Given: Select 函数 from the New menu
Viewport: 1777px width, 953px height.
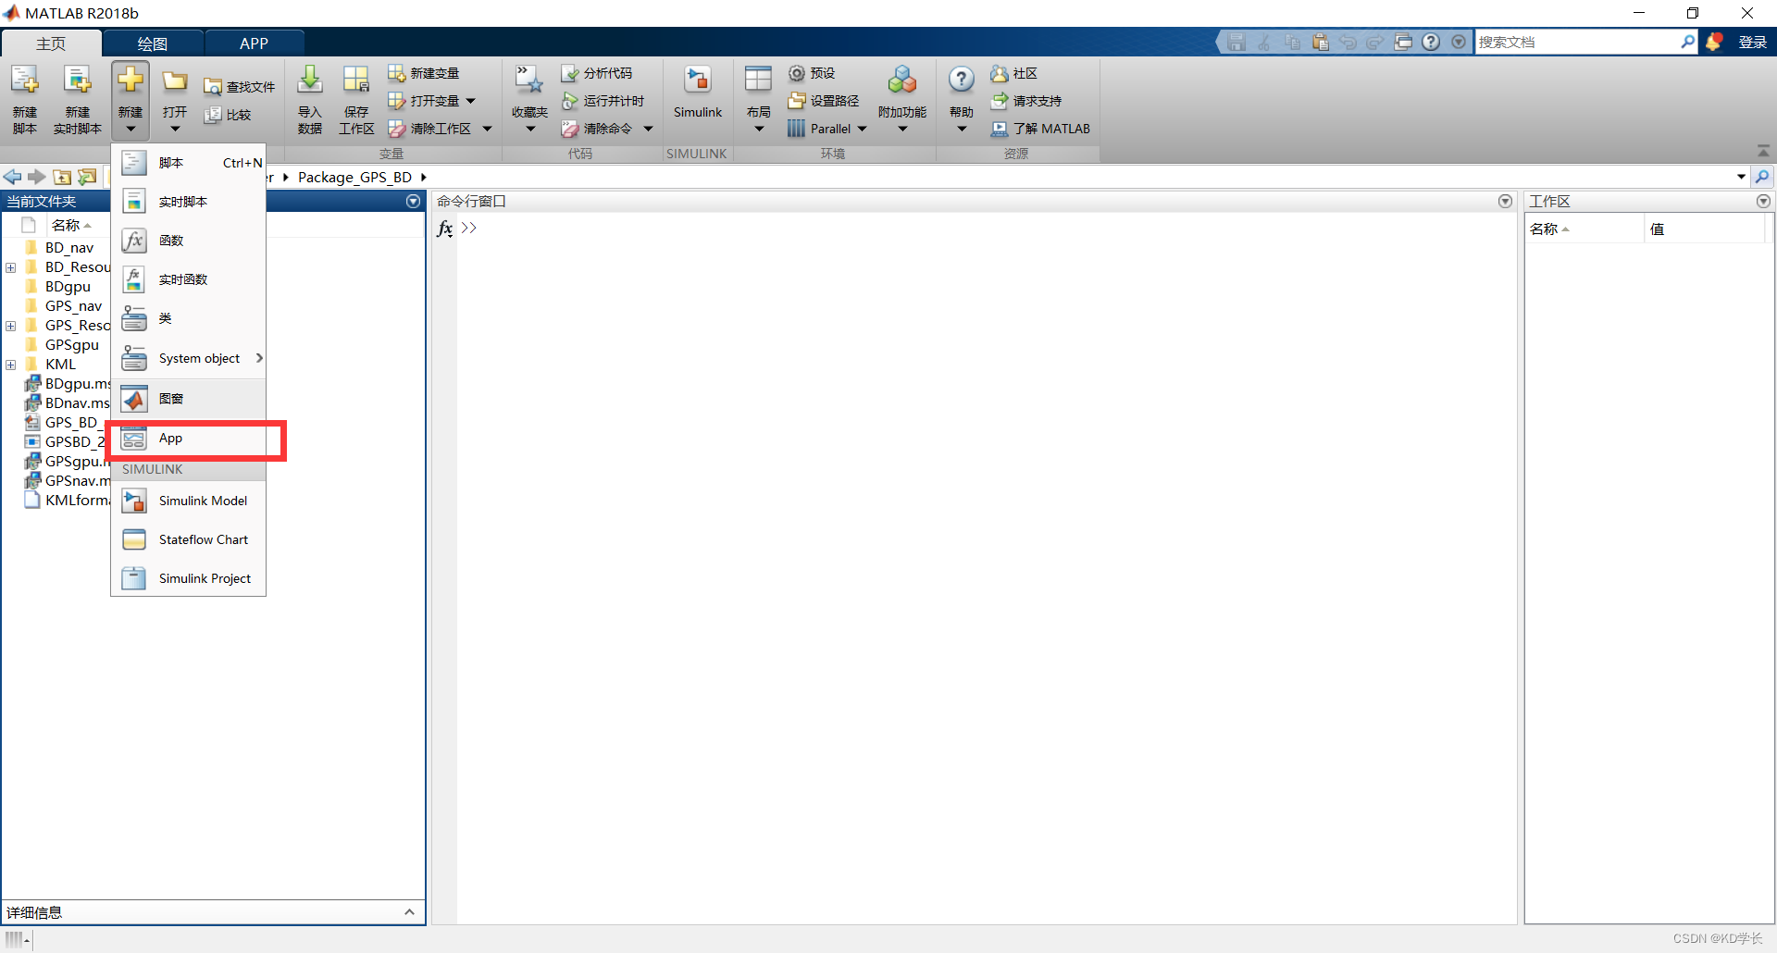Looking at the screenshot, I should (x=189, y=241).
